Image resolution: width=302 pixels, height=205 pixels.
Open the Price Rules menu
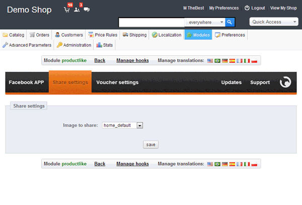(x=102, y=35)
